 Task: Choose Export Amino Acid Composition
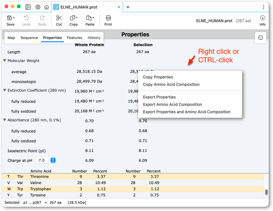click(x=172, y=105)
